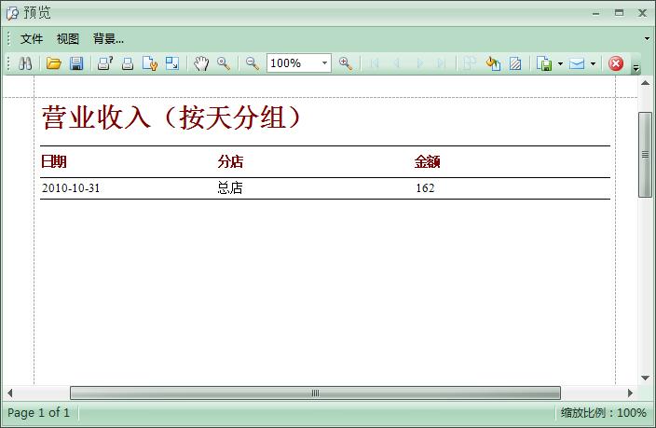Open the 文件 menu
Screen dimensions: 656x428
pos(32,39)
